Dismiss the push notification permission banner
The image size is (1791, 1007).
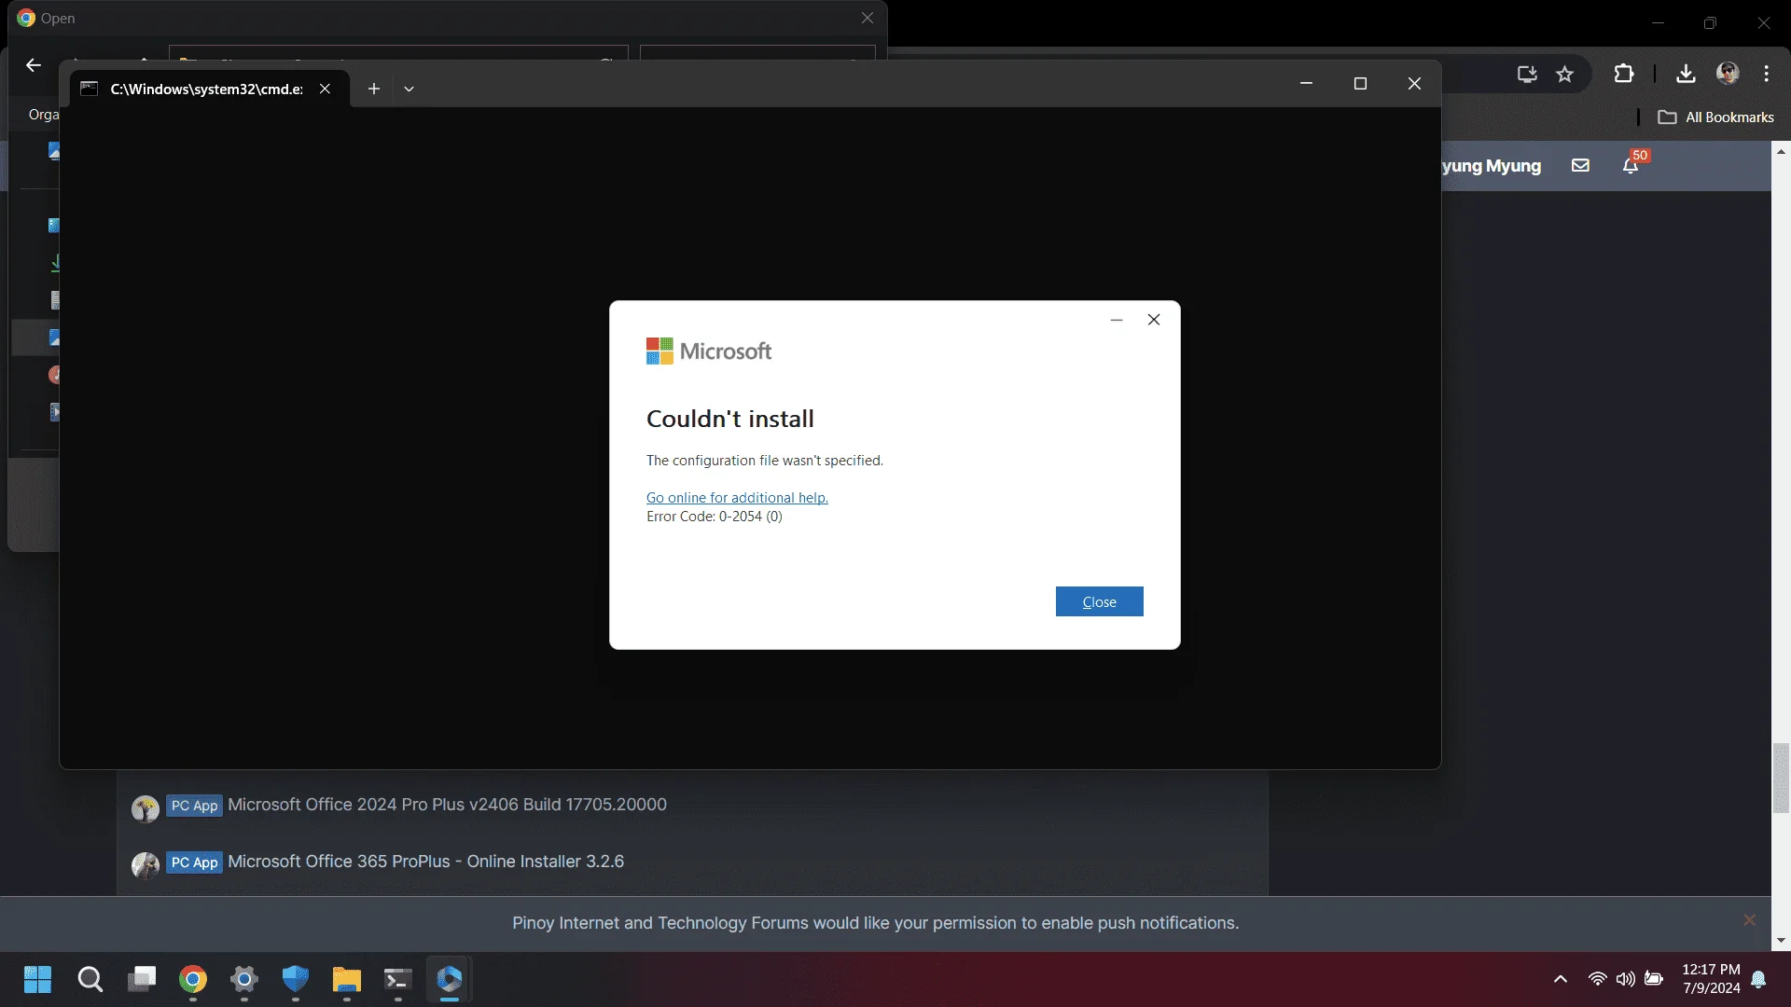coord(1749,920)
